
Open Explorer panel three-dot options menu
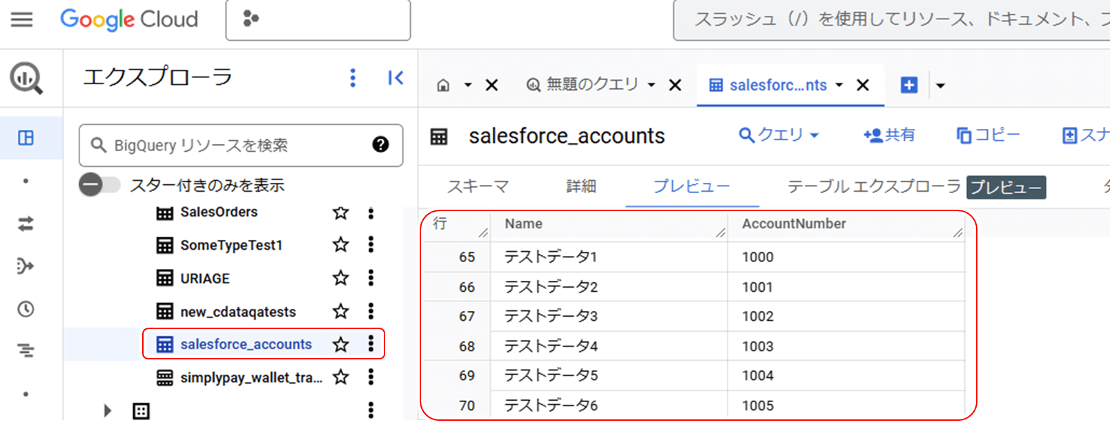coord(353,78)
